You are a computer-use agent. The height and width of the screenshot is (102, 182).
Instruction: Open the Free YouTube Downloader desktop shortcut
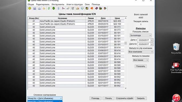[x=176, y=67]
